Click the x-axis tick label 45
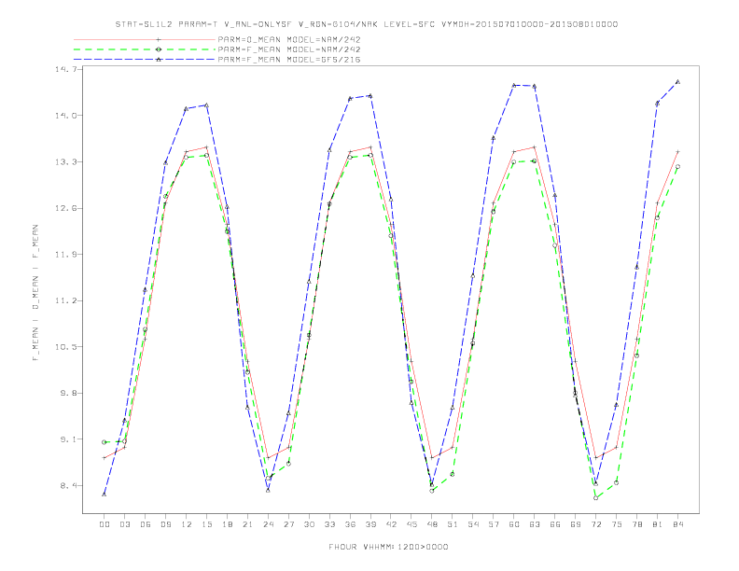 (x=411, y=524)
